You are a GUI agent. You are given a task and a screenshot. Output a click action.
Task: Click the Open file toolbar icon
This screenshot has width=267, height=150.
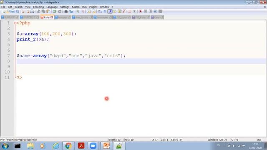tap(8, 11)
